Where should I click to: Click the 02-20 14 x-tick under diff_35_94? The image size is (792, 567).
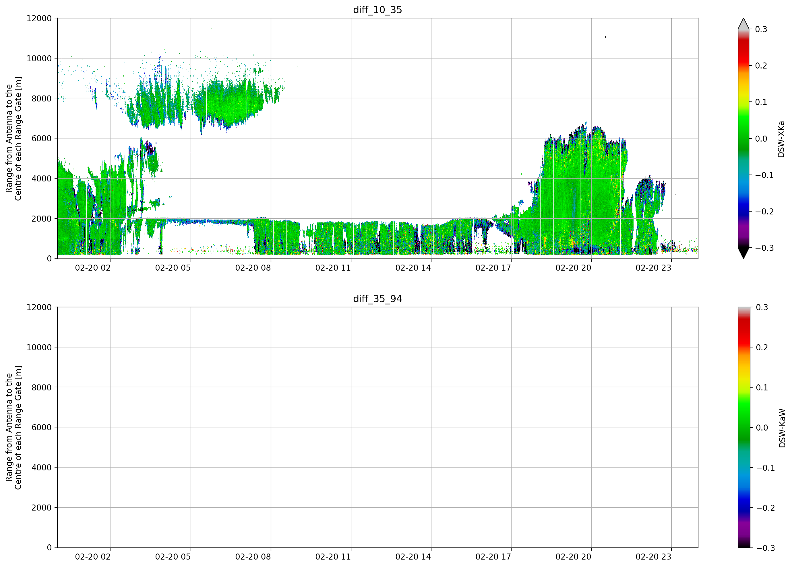pos(413,557)
